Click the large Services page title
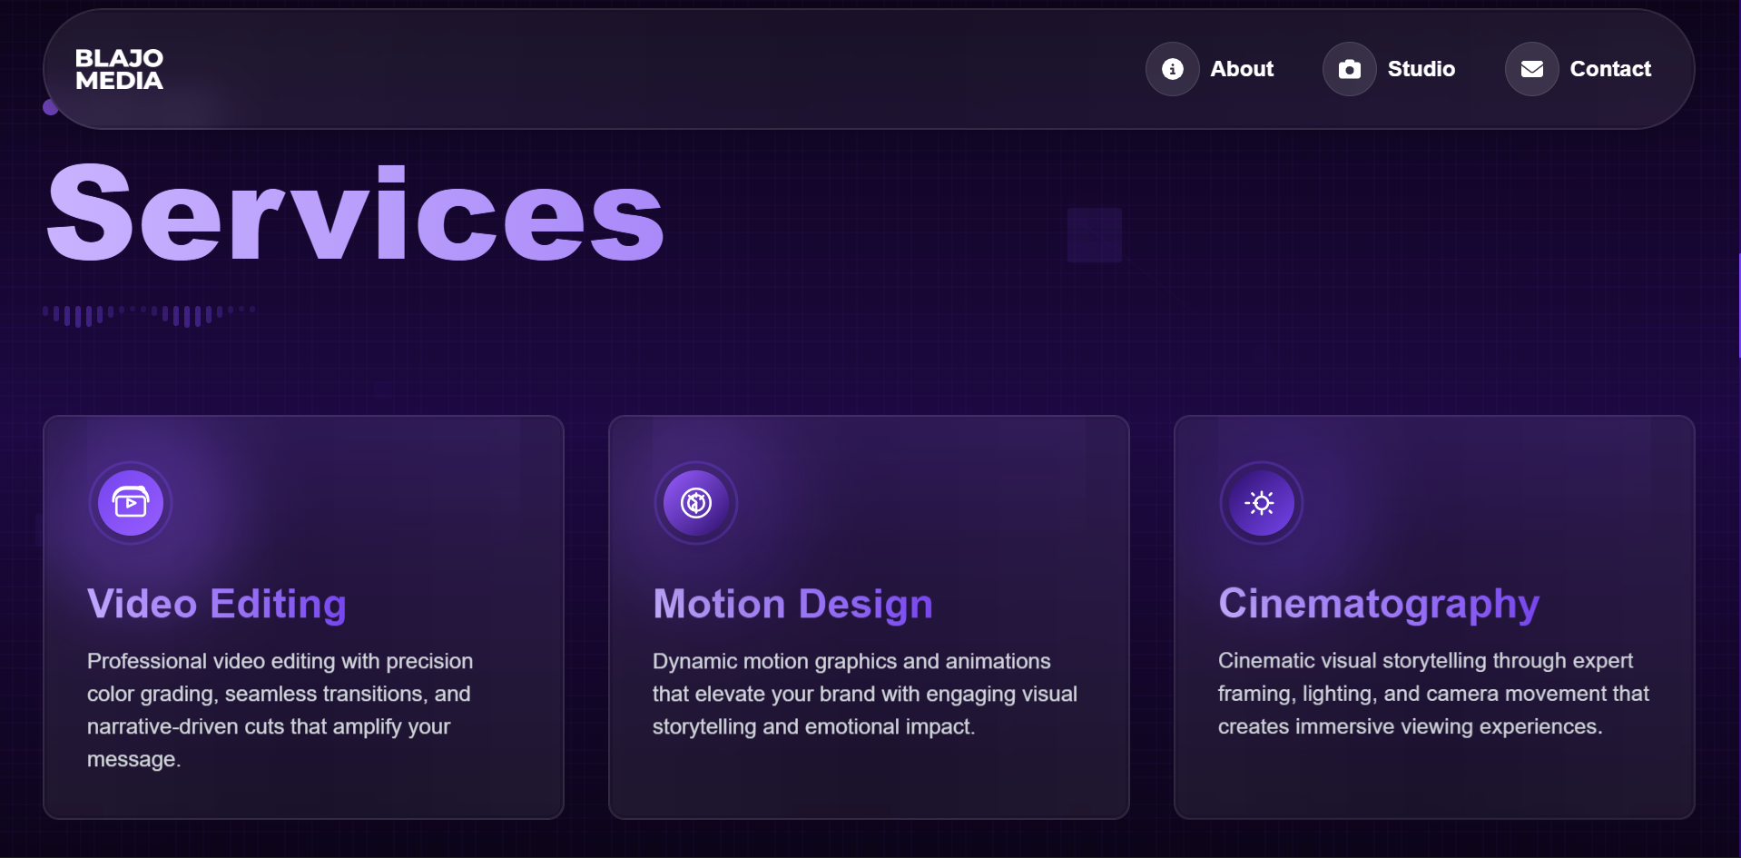This screenshot has height=858, width=1741. coord(356,213)
